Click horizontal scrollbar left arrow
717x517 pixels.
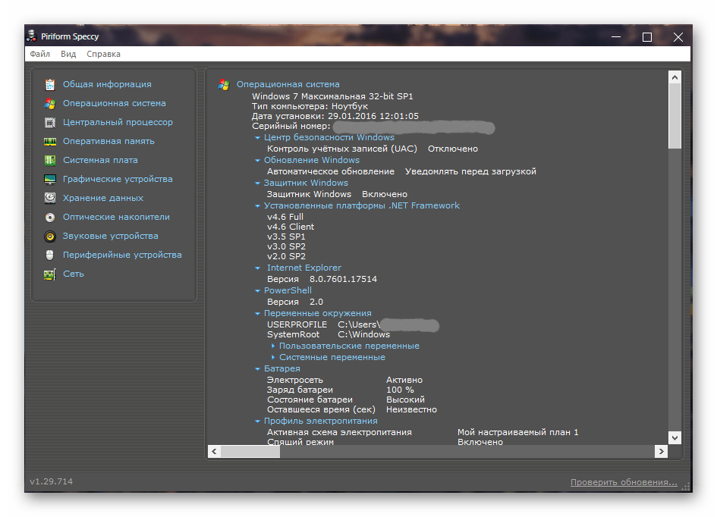[x=215, y=452]
